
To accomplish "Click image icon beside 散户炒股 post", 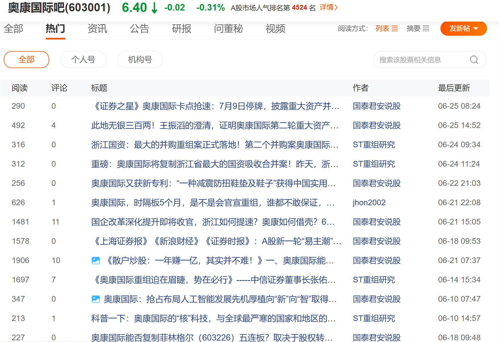I will pyautogui.click(x=96, y=261).
